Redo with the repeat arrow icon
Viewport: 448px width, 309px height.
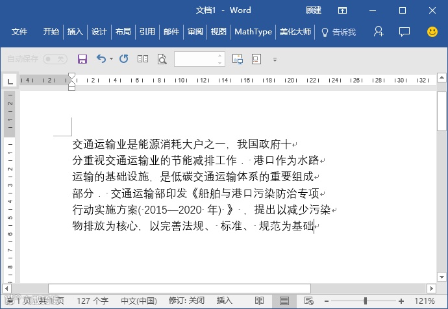click(124, 59)
